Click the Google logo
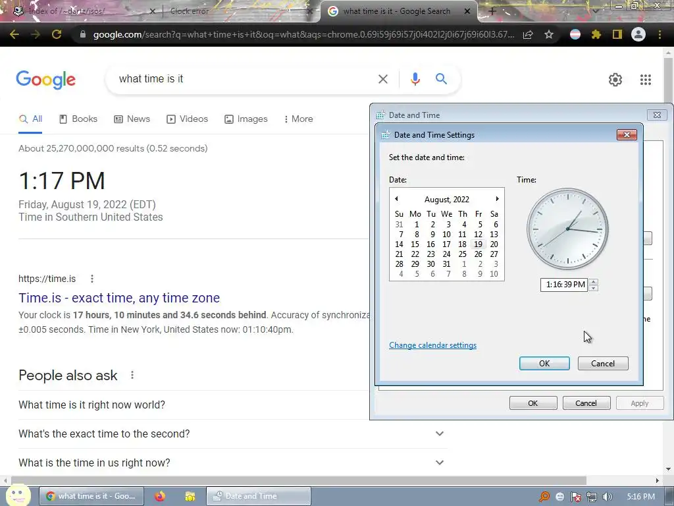The height and width of the screenshot is (506, 674). (46, 80)
